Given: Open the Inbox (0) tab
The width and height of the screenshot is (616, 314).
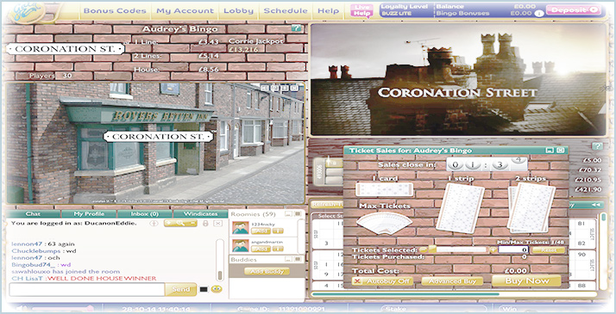Looking at the screenshot, I should click(x=145, y=213).
